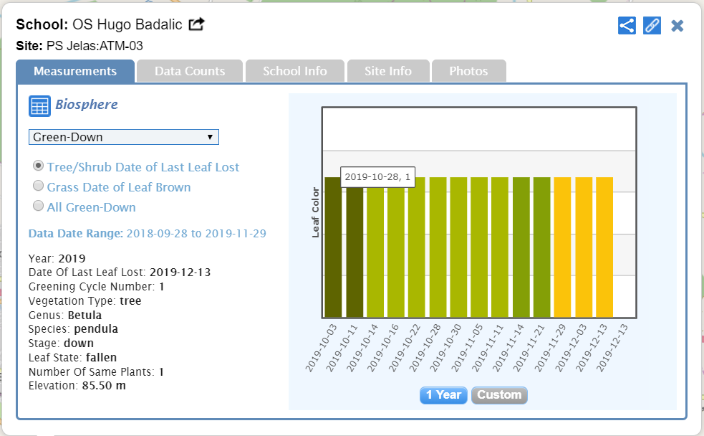
Task: Choose the Custom date range button
Action: (x=499, y=395)
